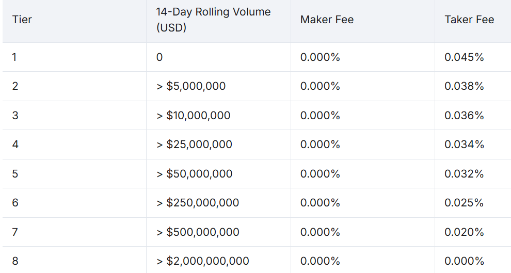Viewport: 511px width, 273px height.
Task: Click the tier 1 maker fee value
Action: point(320,57)
